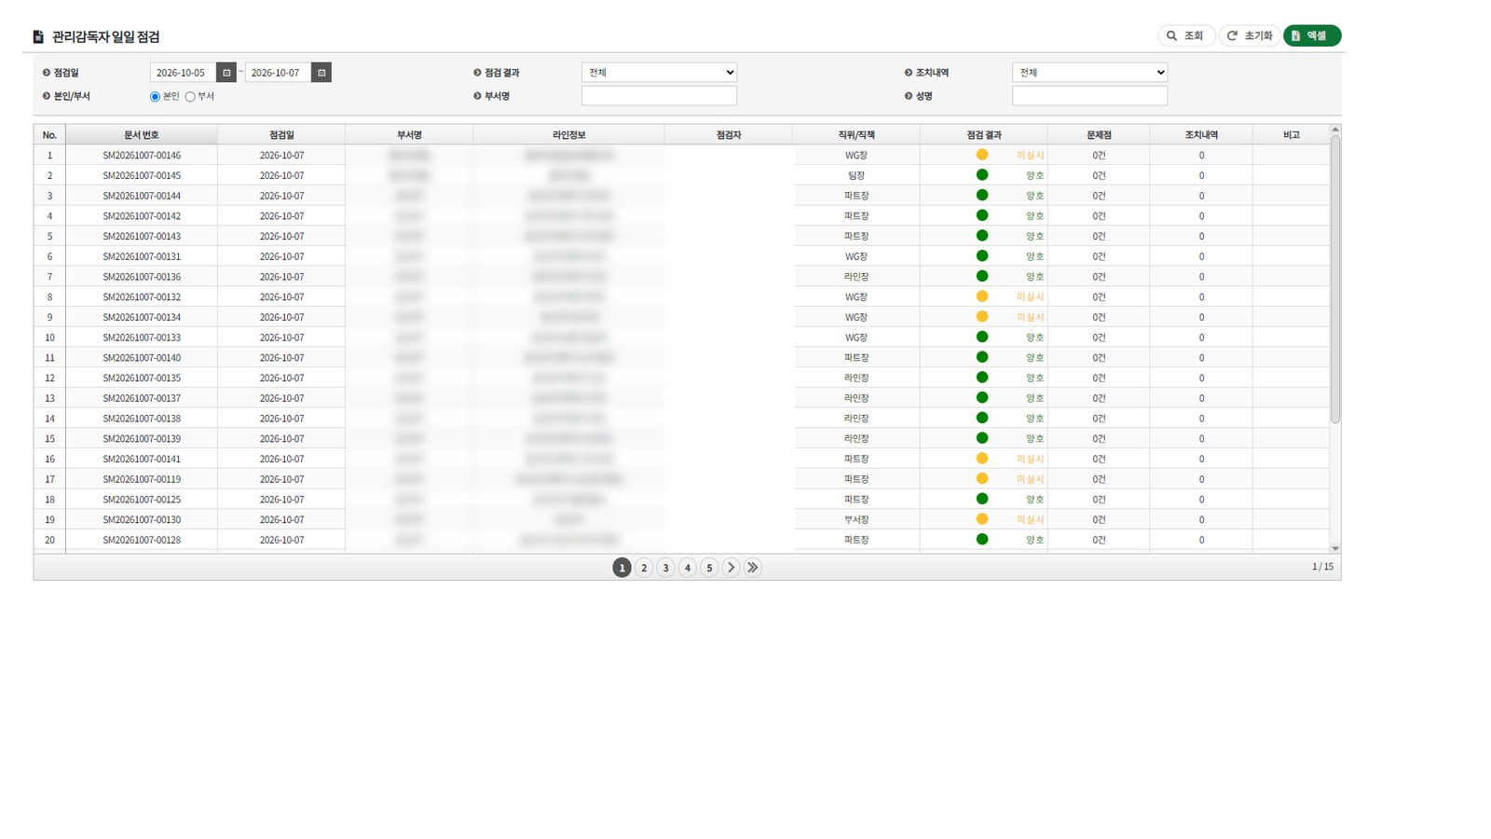Click 미실시 status in row SM20261007-00141
Viewport: 1491px width, 839px height.
point(1030,459)
